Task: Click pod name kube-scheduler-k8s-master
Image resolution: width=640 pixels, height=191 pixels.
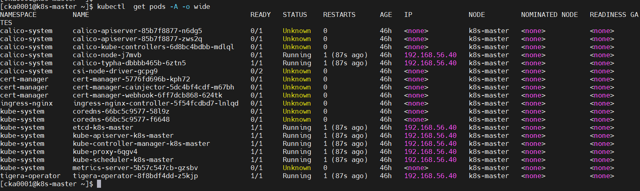Action: click(x=123, y=160)
